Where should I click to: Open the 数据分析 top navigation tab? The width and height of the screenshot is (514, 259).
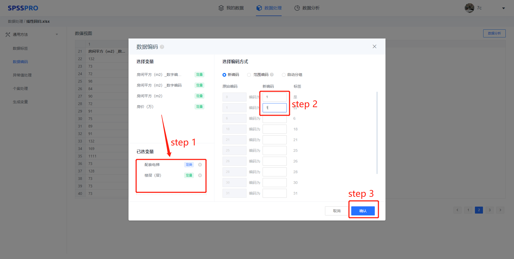point(307,8)
